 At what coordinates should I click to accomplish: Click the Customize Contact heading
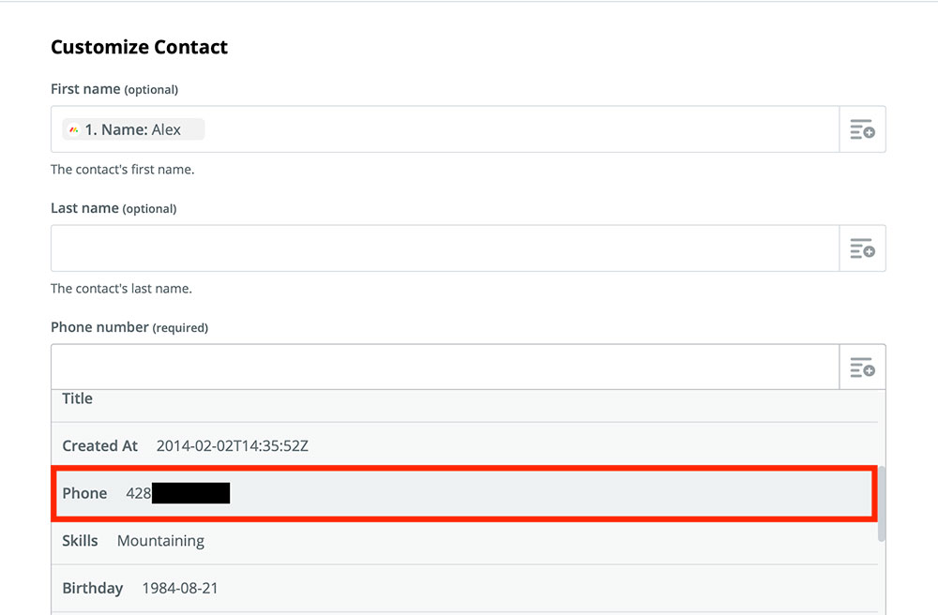[x=139, y=47]
